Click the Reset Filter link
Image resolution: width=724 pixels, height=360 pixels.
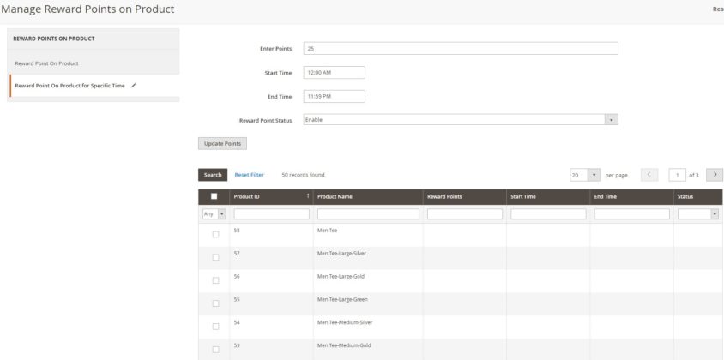tap(250, 175)
